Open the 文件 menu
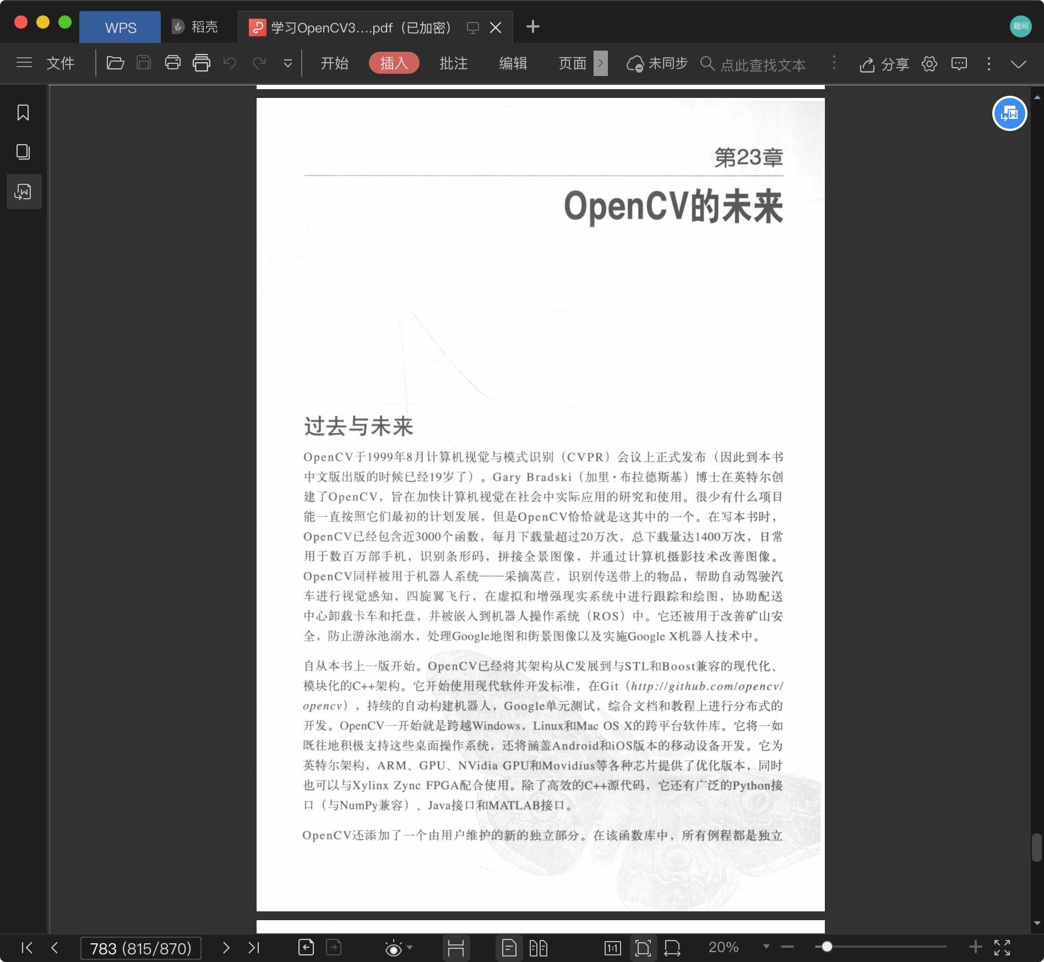The width and height of the screenshot is (1044, 962). tap(61, 63)
